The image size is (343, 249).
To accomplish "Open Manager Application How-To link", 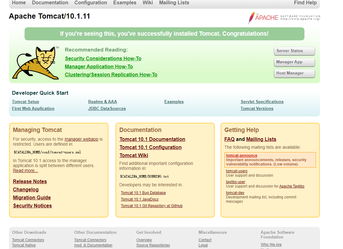I will coord(99,67).
